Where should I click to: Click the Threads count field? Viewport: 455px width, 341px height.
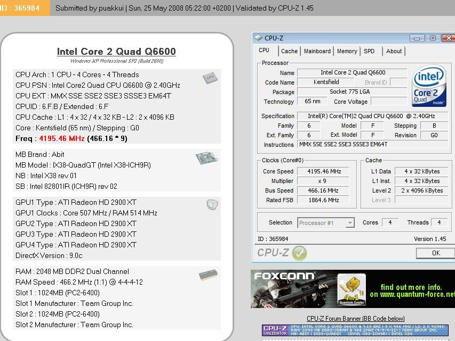[x=439, y=222]
